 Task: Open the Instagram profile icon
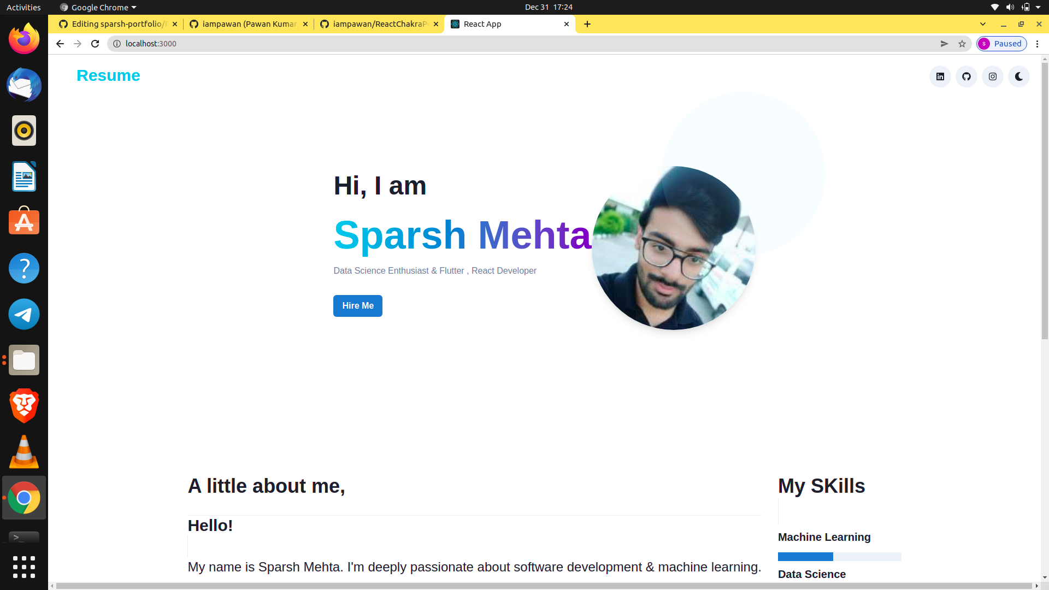click(993, 76)
